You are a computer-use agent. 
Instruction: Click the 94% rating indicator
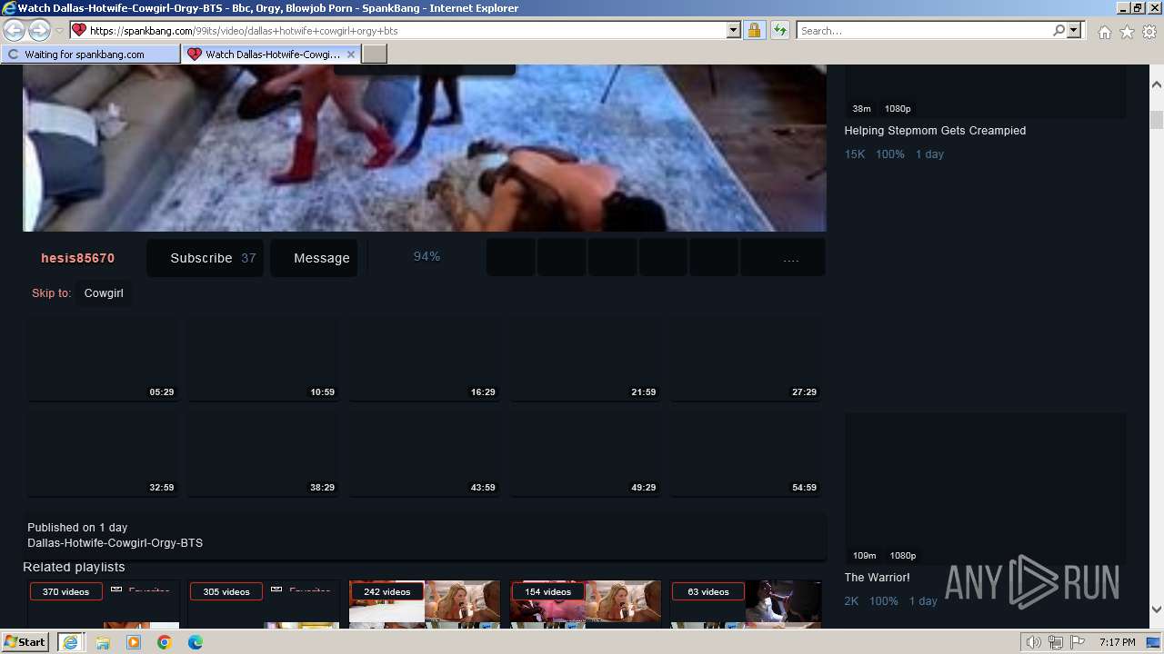(426, 256)
